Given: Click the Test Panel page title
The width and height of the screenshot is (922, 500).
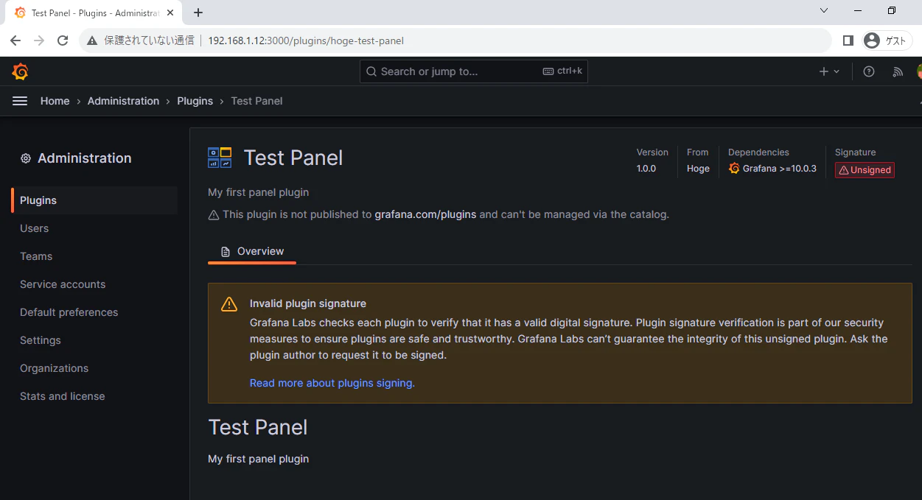Looking at the screenshot, I should [293, 158].
